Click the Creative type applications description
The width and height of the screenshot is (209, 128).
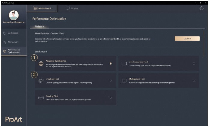pyautogui.click(x=69, y=83)
